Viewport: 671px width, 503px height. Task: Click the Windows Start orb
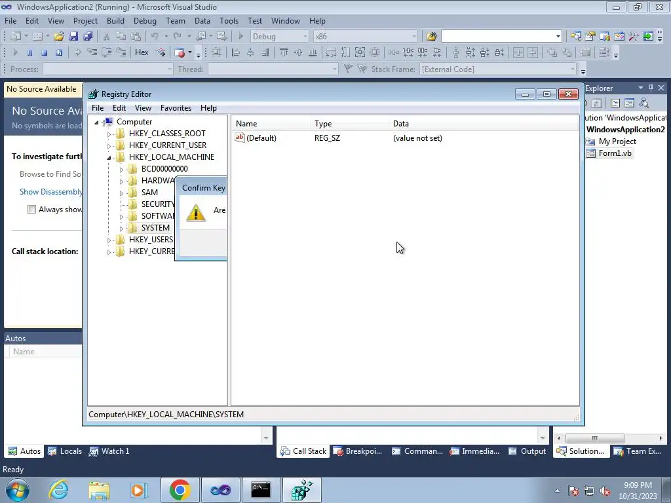[x=18, y=490]
